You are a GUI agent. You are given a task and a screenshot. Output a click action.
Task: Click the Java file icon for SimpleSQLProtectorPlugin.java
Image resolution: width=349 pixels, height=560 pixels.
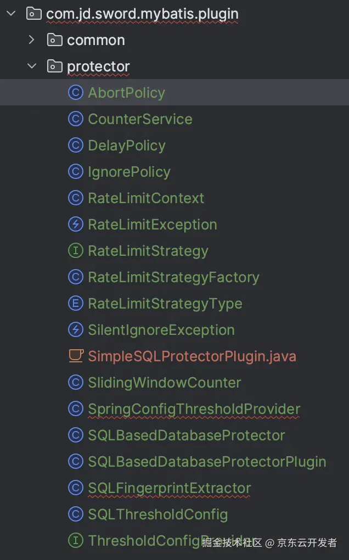[x=75, y=356]
